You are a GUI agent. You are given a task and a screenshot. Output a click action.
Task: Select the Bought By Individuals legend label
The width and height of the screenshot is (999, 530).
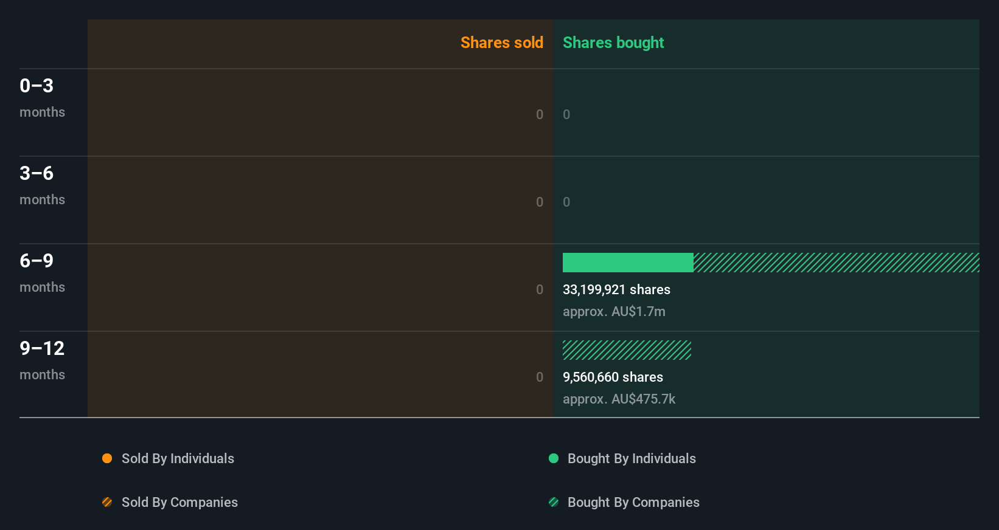tap(632, 459)
